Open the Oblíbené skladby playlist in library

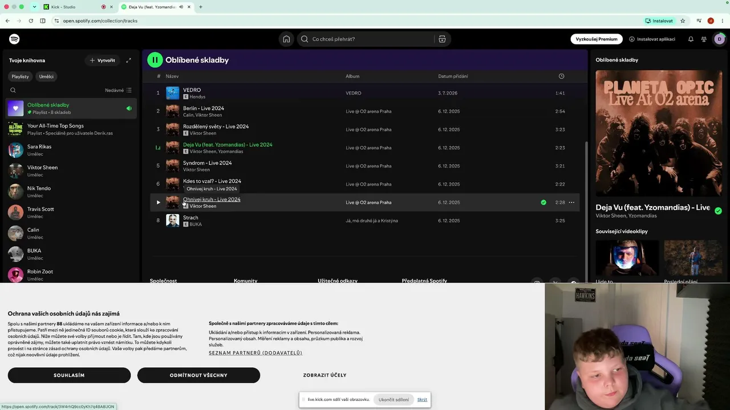pos(71,108)
